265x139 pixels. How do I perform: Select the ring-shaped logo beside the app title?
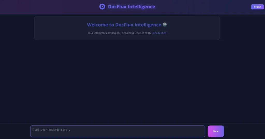(x=102, y=7)
